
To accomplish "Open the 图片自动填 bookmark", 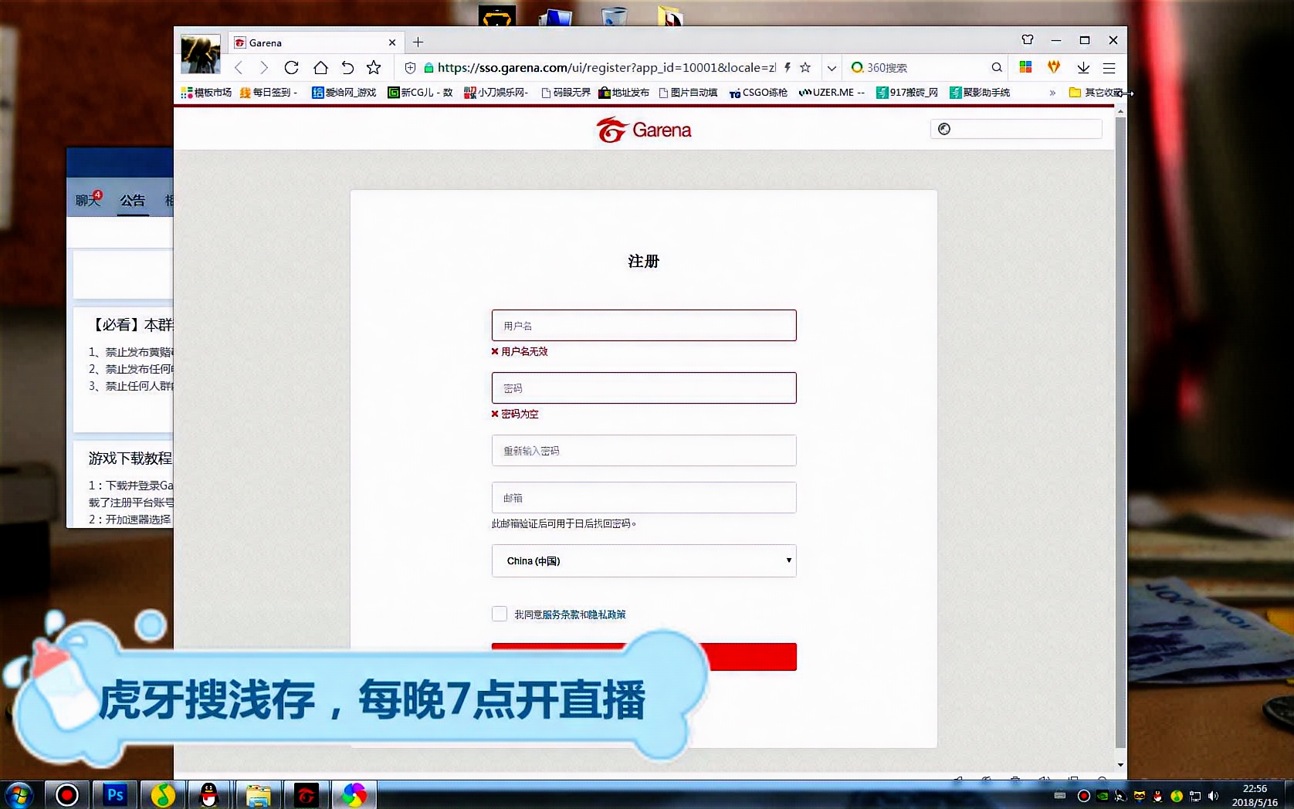I will coord(688,93).
